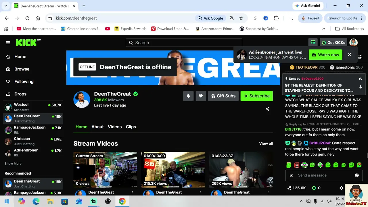Play the Current Stream video thumbnail
Viewport: 368px width, 207px height.
click(105, 170)
